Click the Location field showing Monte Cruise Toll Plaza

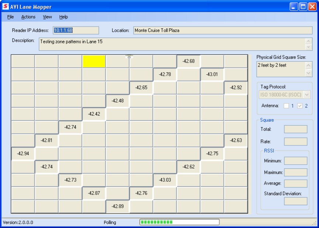pos(223,30)
